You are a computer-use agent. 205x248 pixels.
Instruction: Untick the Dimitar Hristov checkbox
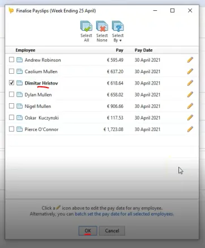point(11,83)
